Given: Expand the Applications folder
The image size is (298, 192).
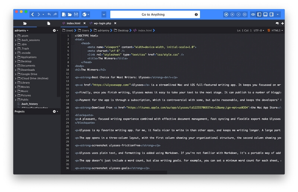Looking at the screenshot, I should click(x=16, y=57).
